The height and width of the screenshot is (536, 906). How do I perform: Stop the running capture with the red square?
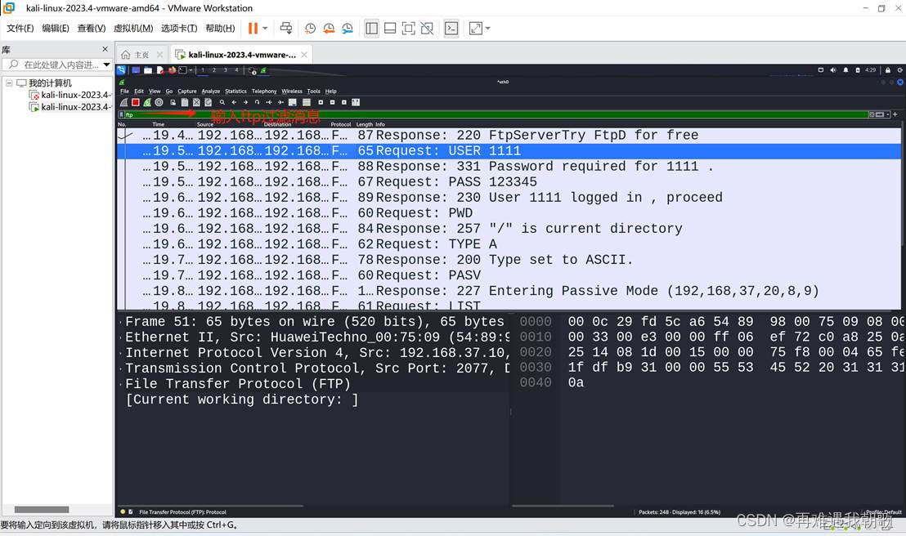pos(135,101)
